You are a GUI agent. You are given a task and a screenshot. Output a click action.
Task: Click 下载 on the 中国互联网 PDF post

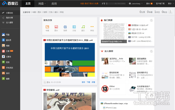click(x=88, y=82)
